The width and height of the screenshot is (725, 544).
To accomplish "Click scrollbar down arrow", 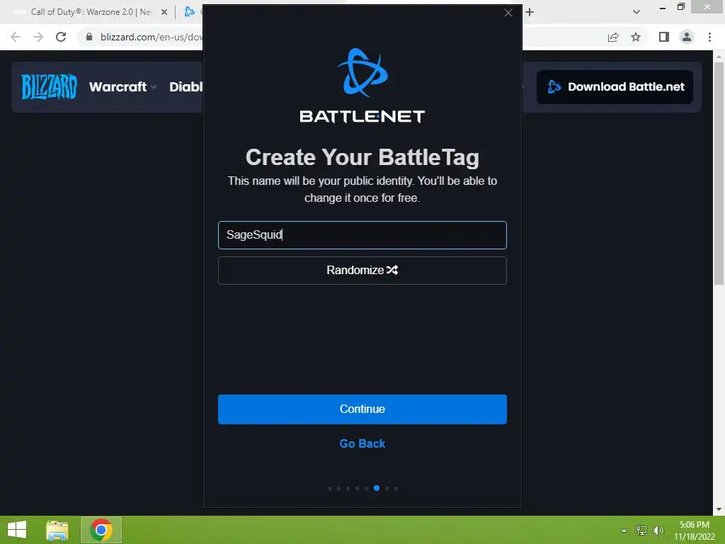I will [719, 510].
